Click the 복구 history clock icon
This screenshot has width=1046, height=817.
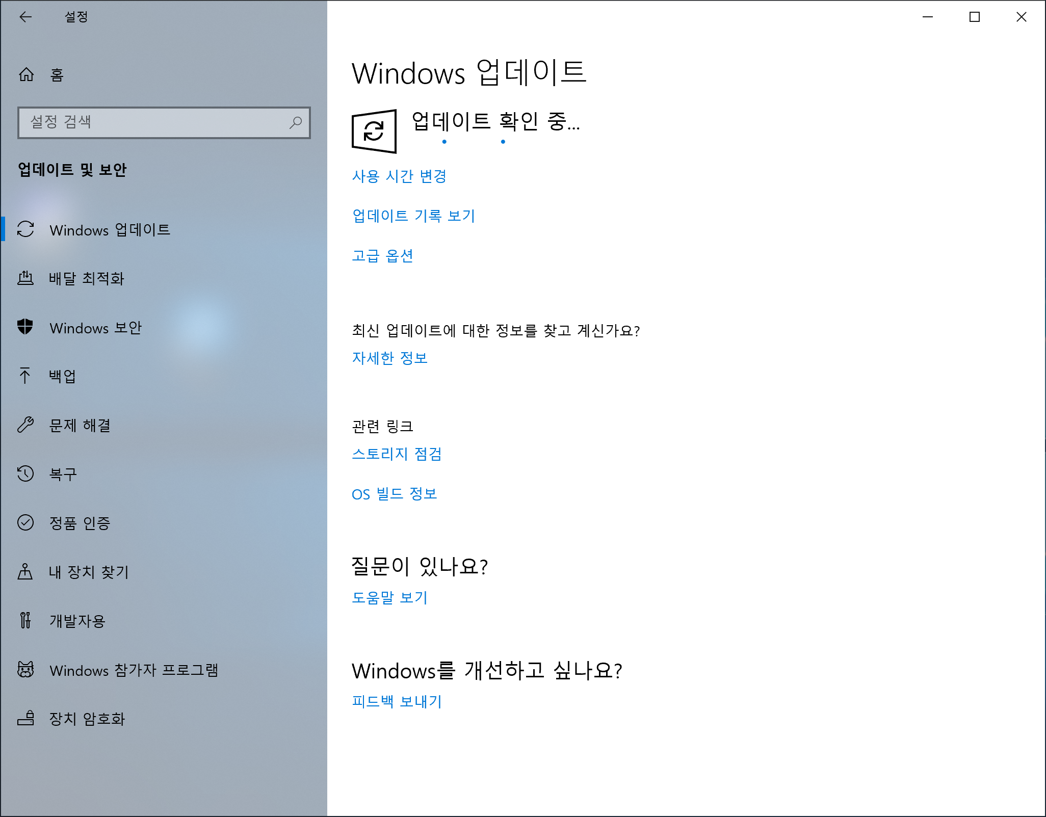(25, 473)
